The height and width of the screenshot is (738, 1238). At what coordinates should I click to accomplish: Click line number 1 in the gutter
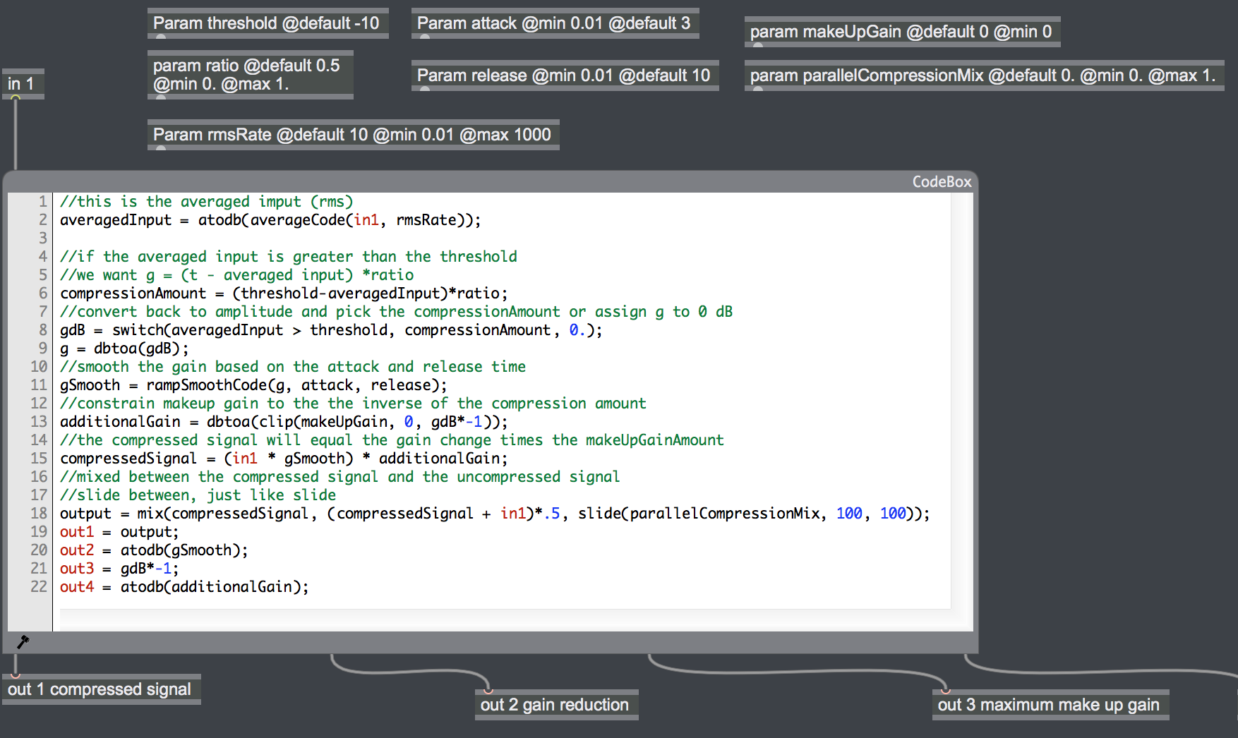[x=42, y=202]
